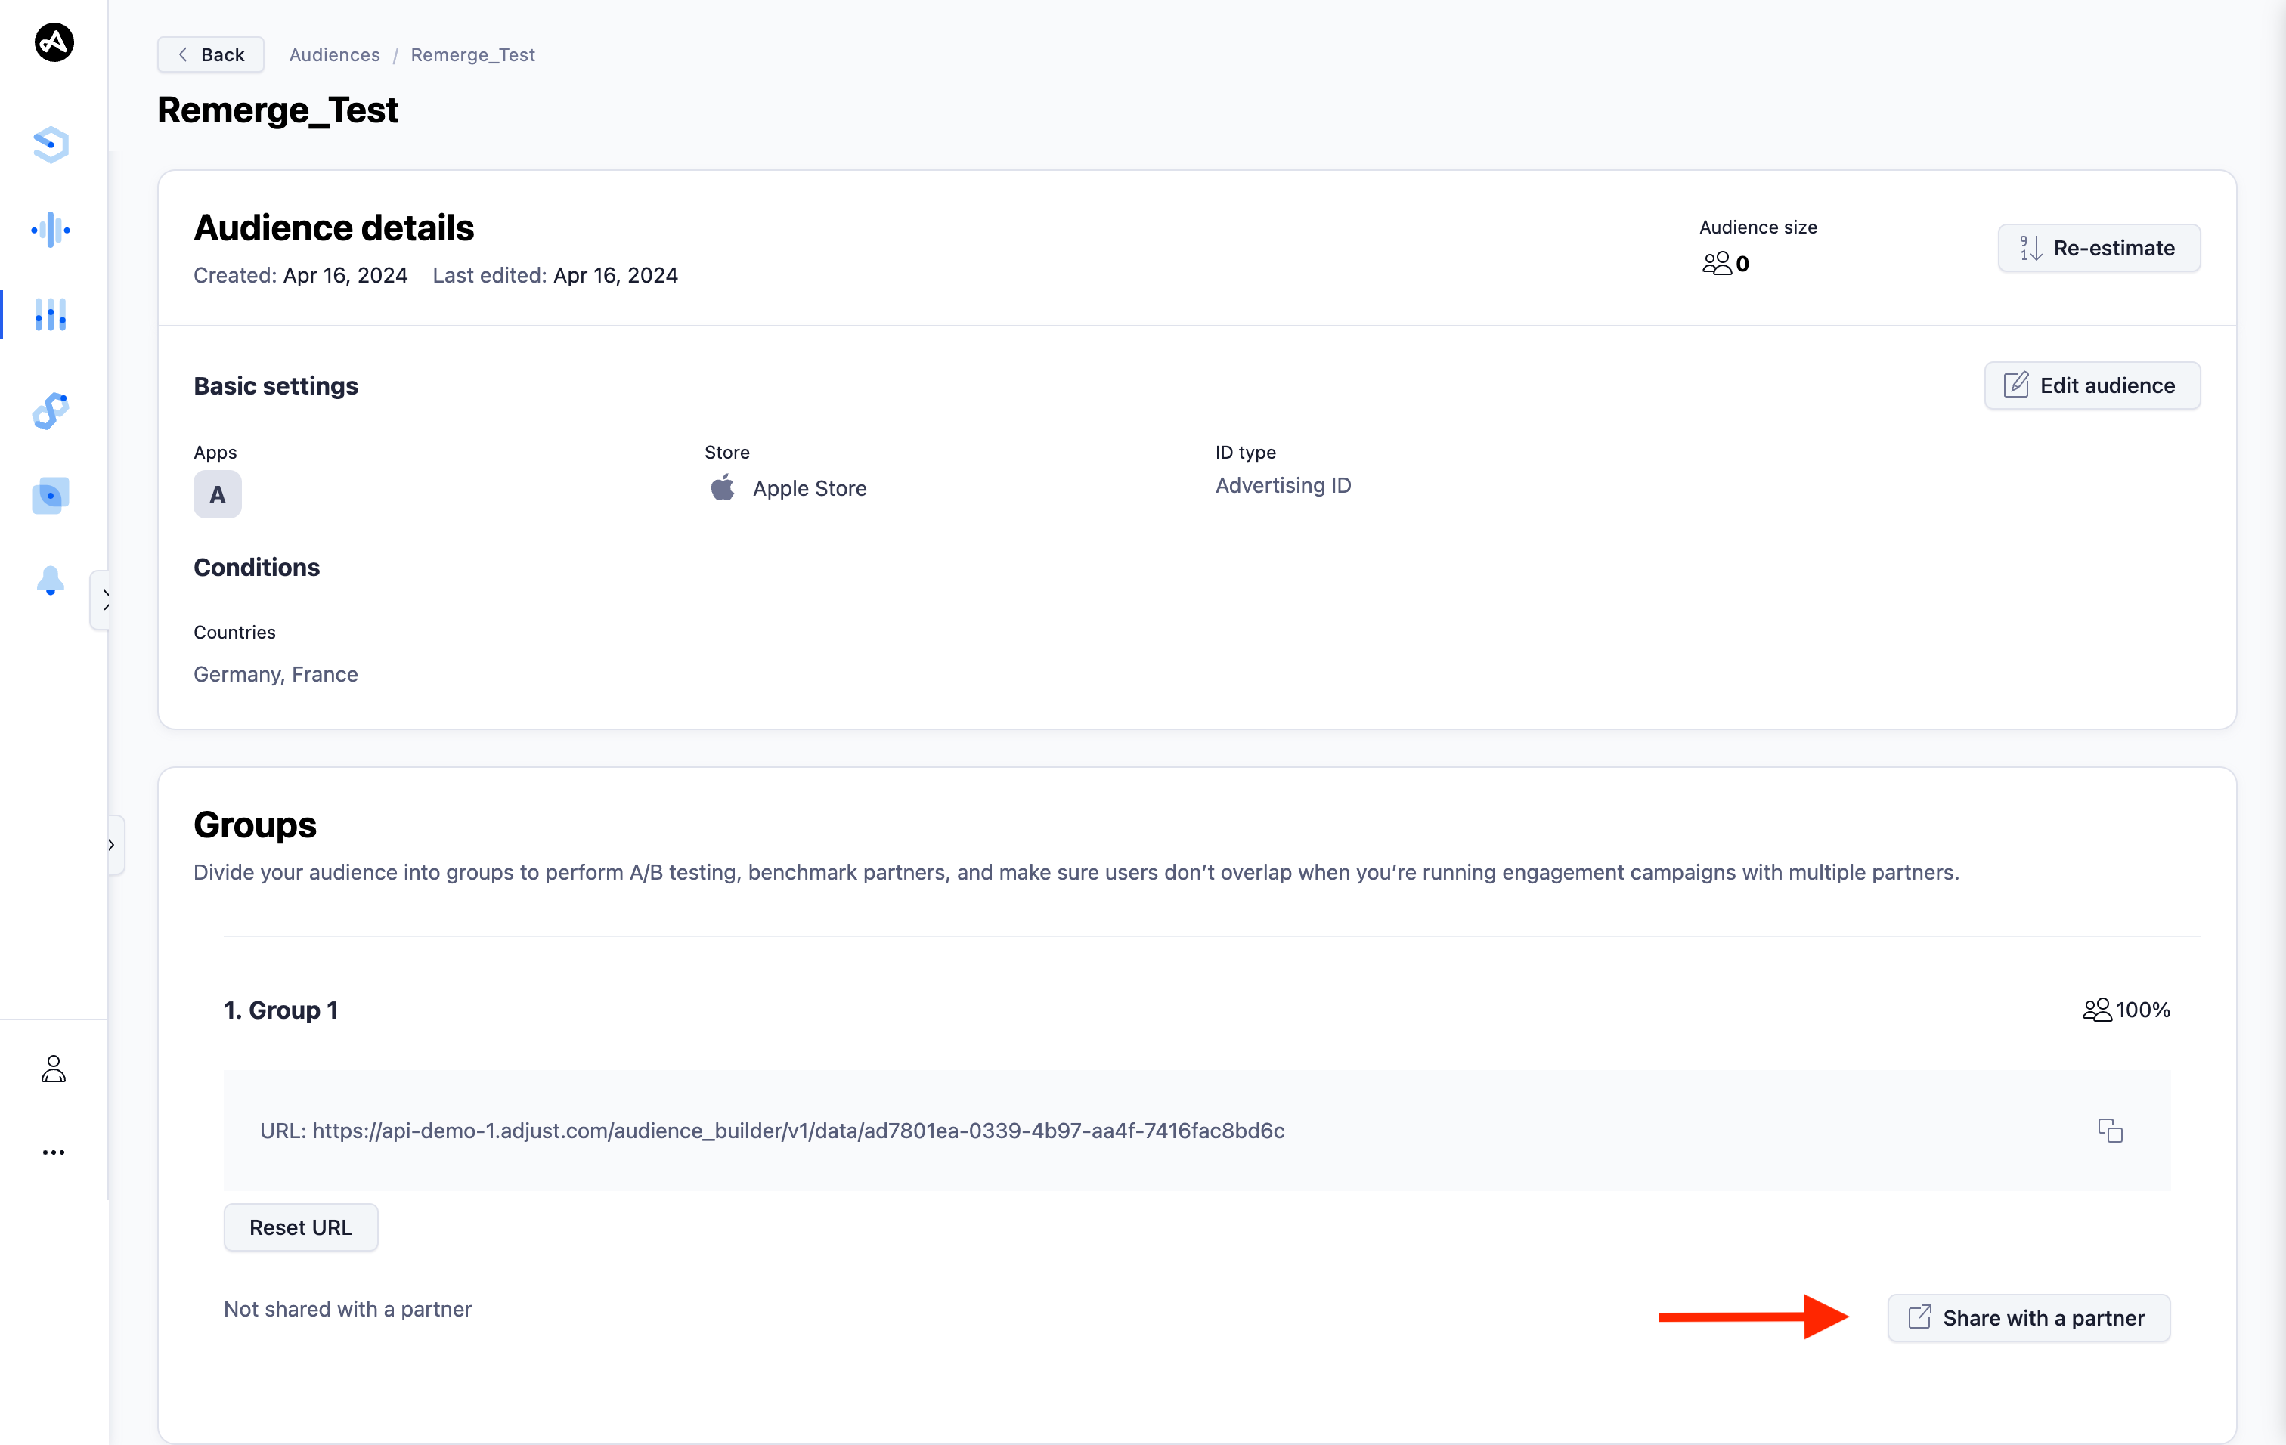Open the waveform sidebar icon
Image resolution: width=2286 pixels, height=1445 pixels.
click(51, 230)
